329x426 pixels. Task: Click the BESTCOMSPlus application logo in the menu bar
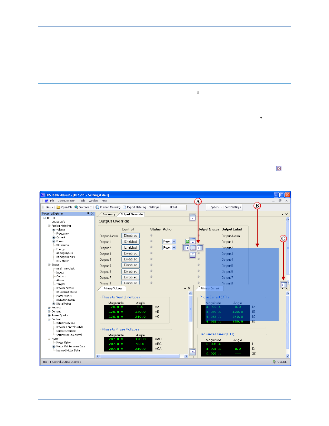click(46, 200)
